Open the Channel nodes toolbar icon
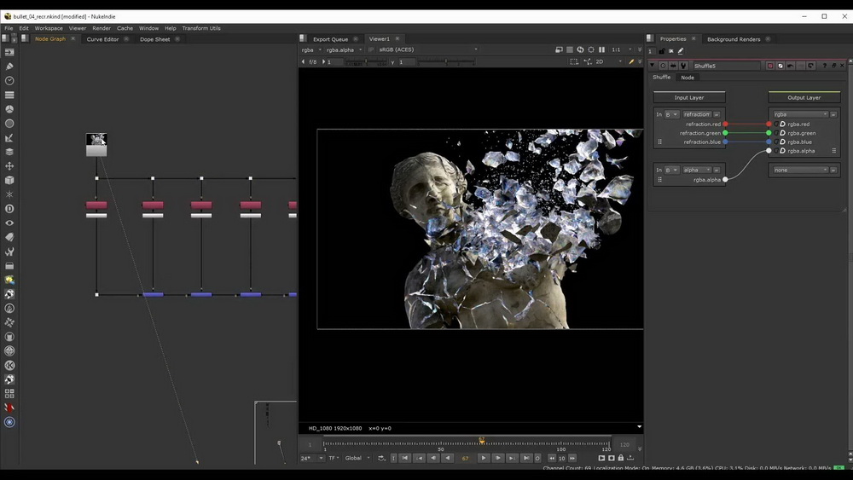Screen dimensions: 853x480 (x=9, y=95)
